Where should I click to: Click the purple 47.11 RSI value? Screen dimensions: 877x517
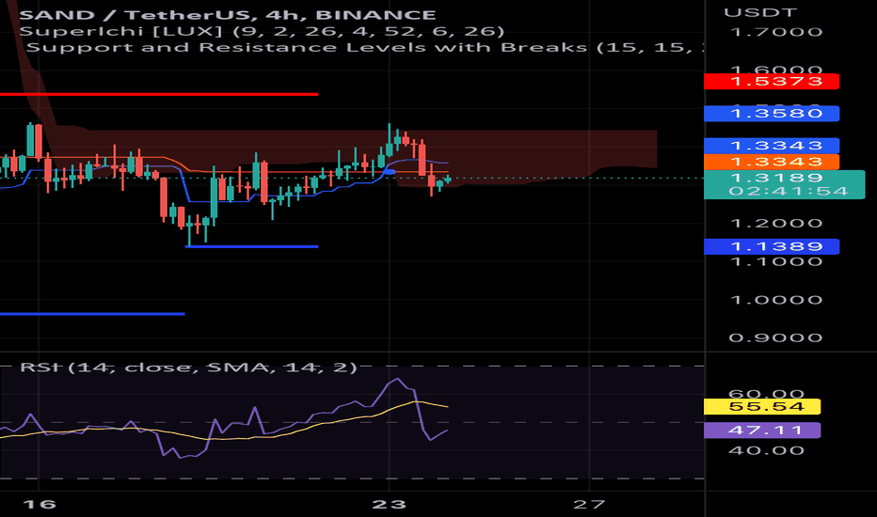[762, 431]
